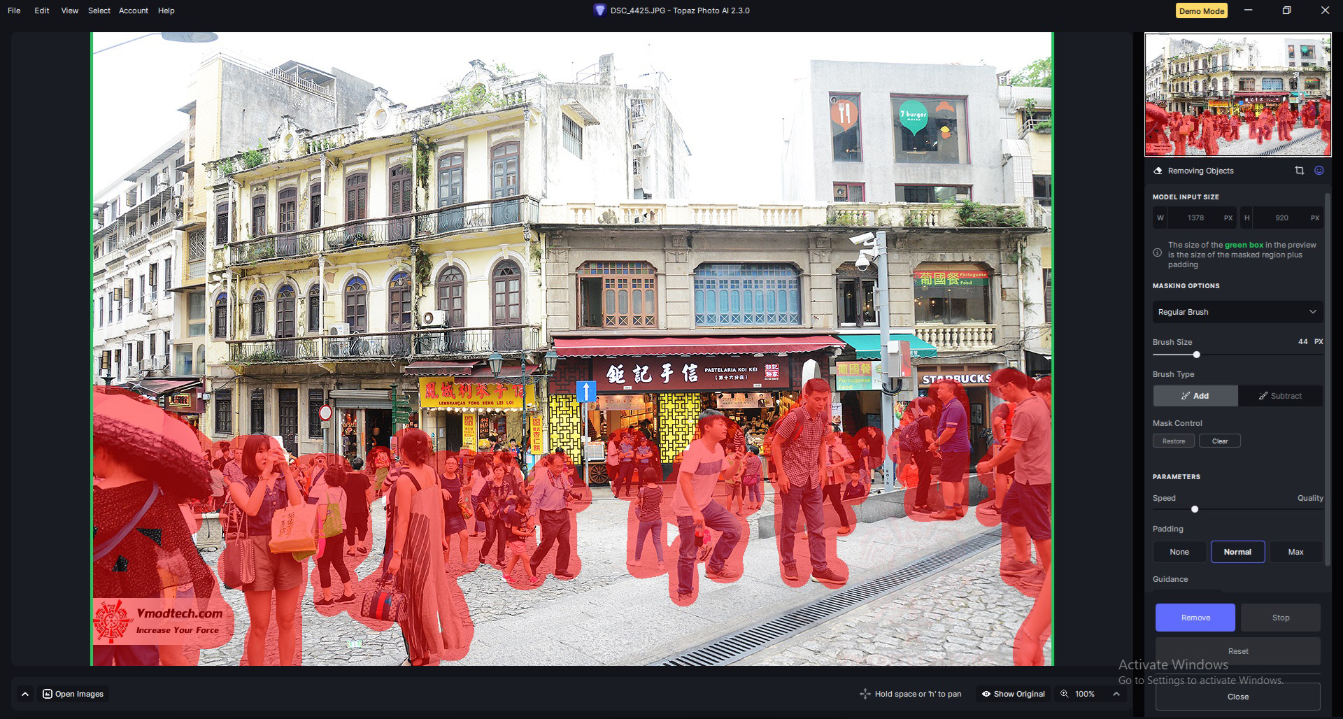Click the Speed to Quality slider handle

[1195, 509]
